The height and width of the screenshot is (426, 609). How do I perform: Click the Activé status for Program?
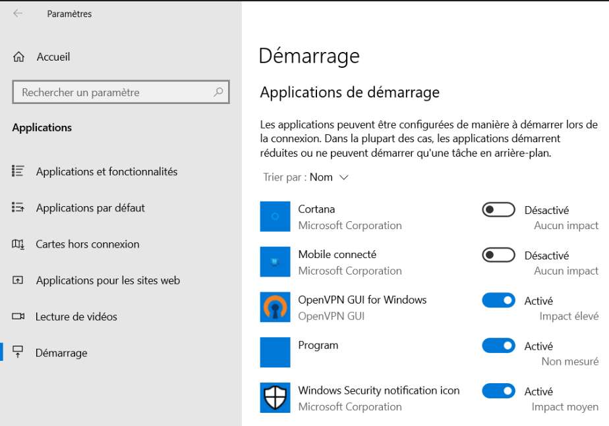[538, 346]
